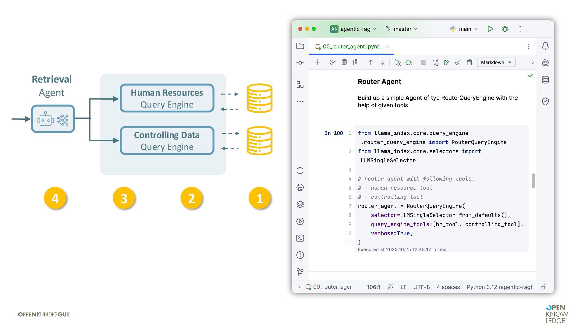This screenshot has width=585, height=329.
Task: Run the main configuration with play button
Action: tap(490, 29)
